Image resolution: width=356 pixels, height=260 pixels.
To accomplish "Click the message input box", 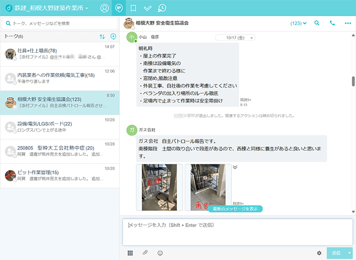I will (238, 232).
